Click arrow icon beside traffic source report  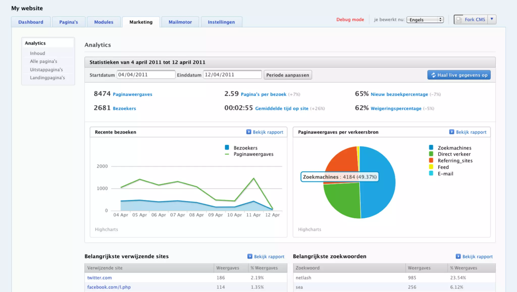coord(452,132)
